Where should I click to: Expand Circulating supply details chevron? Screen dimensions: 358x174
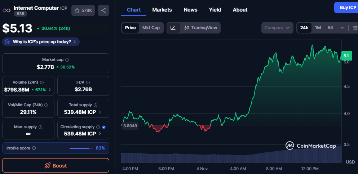100,134
